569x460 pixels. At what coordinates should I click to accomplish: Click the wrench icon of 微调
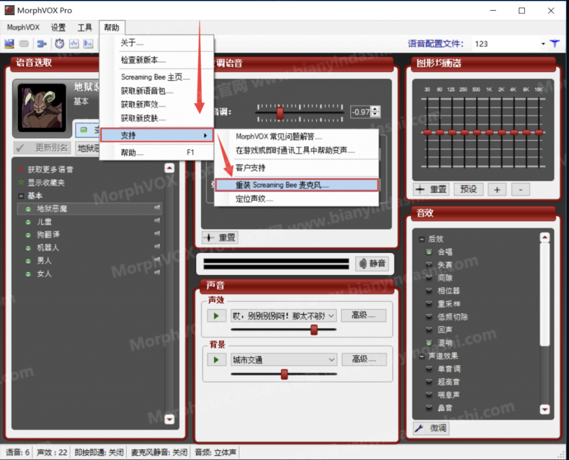point(419,428)
